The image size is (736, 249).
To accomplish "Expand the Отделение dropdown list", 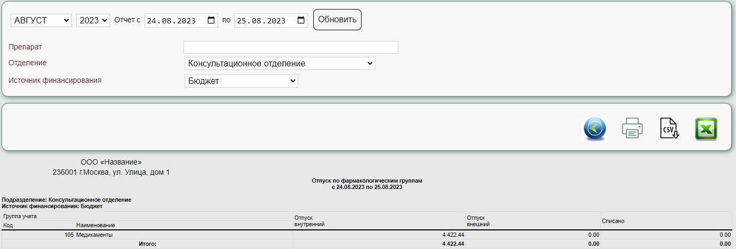I will point(279,64).
